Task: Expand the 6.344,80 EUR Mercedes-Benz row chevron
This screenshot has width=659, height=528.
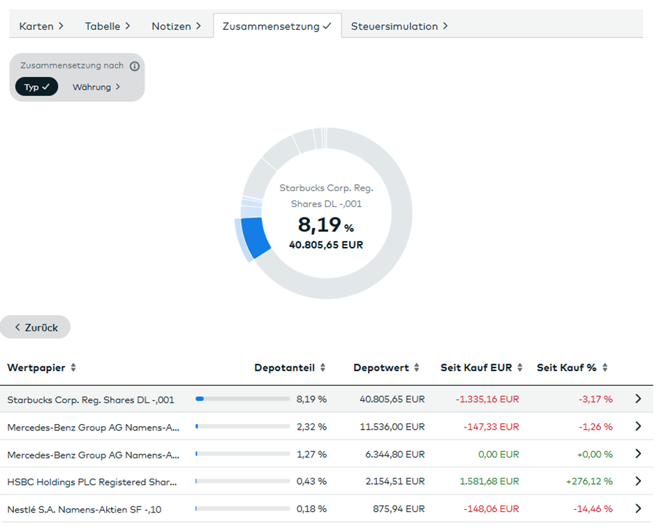Action: 638,453
